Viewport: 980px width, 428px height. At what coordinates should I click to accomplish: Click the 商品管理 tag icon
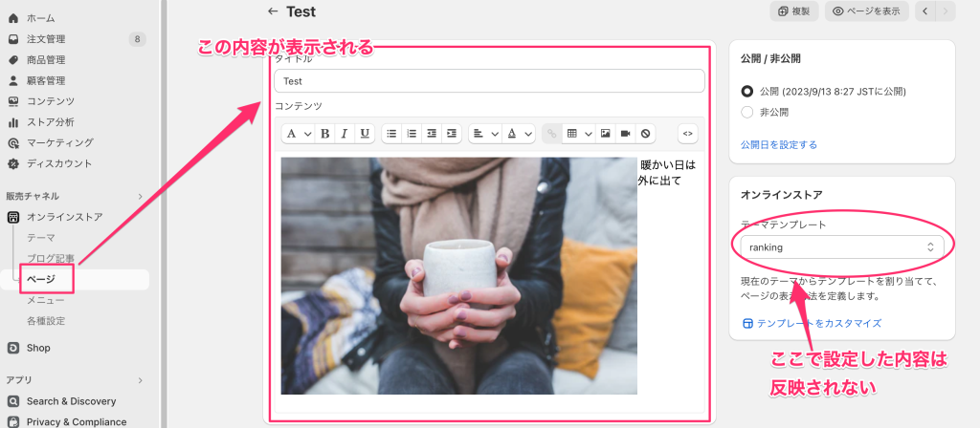click(13, 60)
